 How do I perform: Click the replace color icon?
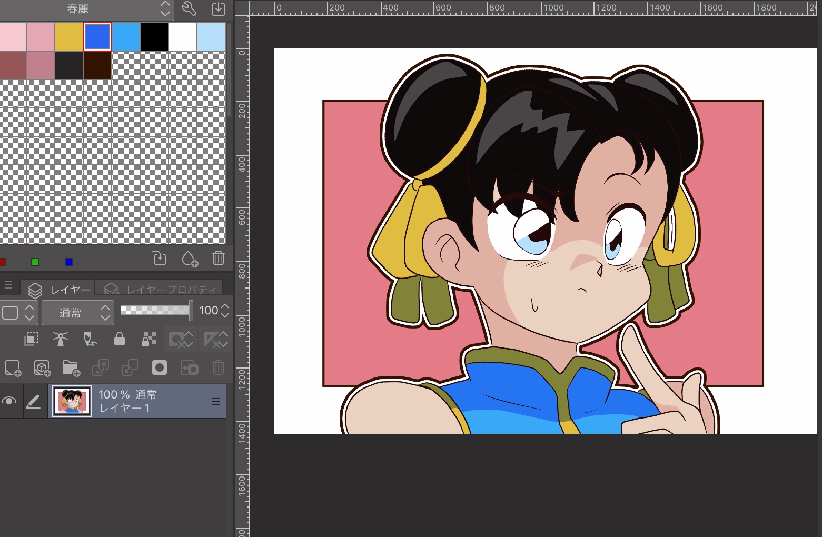(160, 258)
